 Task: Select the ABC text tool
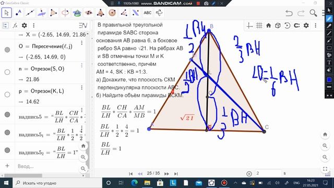tap(147, 13)
